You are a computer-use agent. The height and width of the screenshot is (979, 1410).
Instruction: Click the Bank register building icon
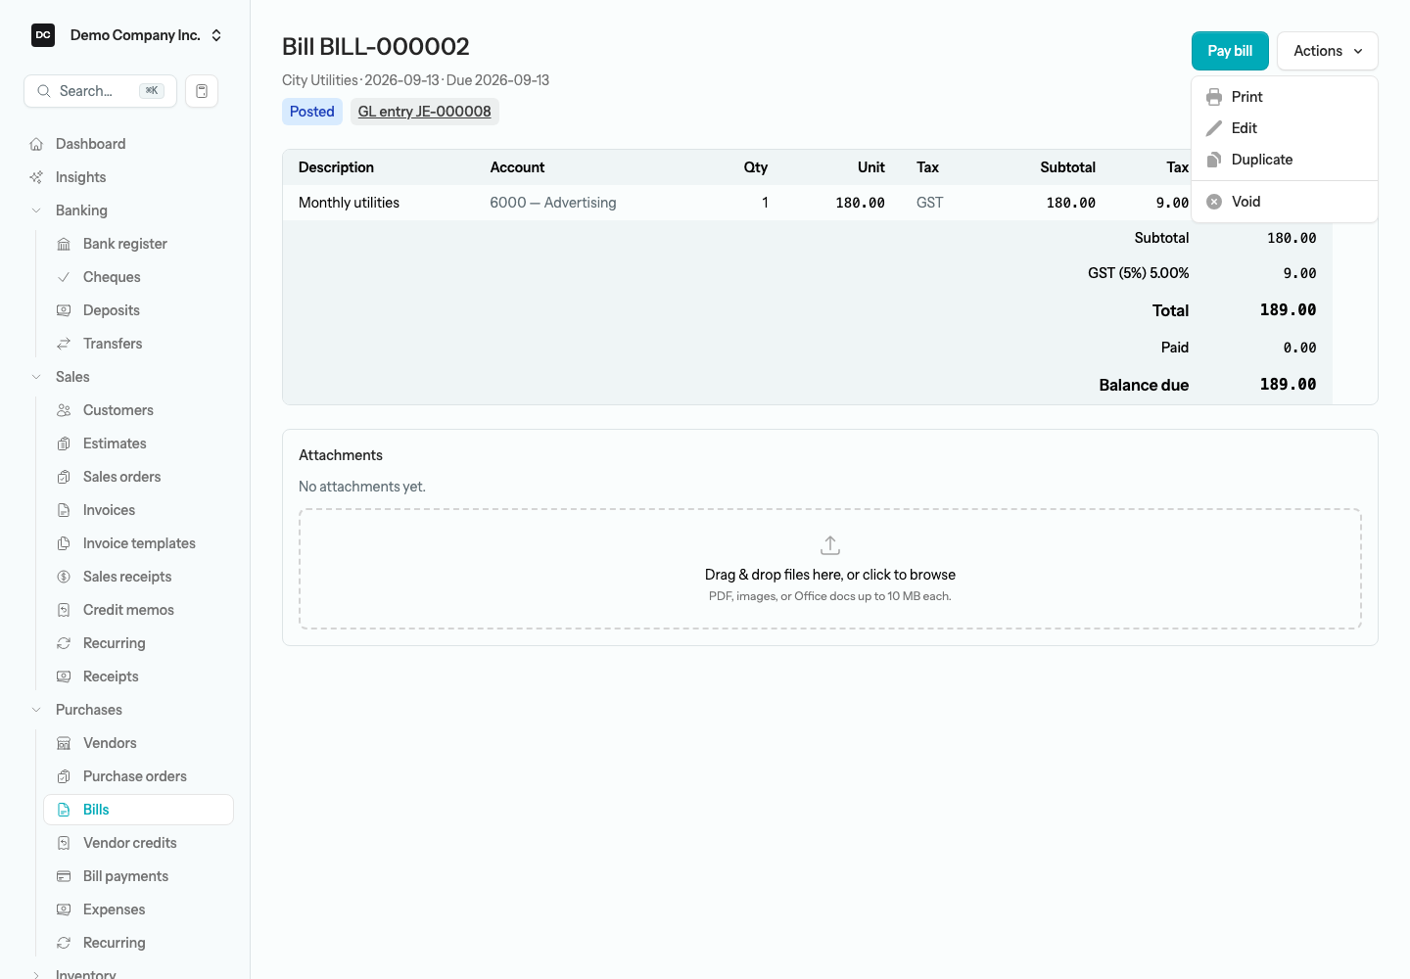click(x=64, y=244)
